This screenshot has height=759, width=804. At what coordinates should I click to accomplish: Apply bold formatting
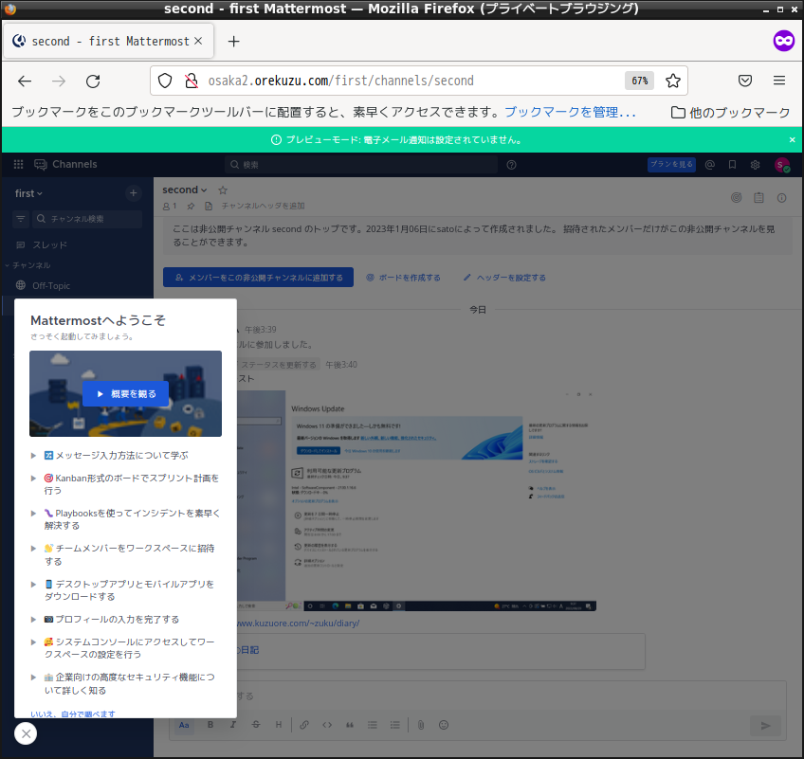tap(210, 725)
